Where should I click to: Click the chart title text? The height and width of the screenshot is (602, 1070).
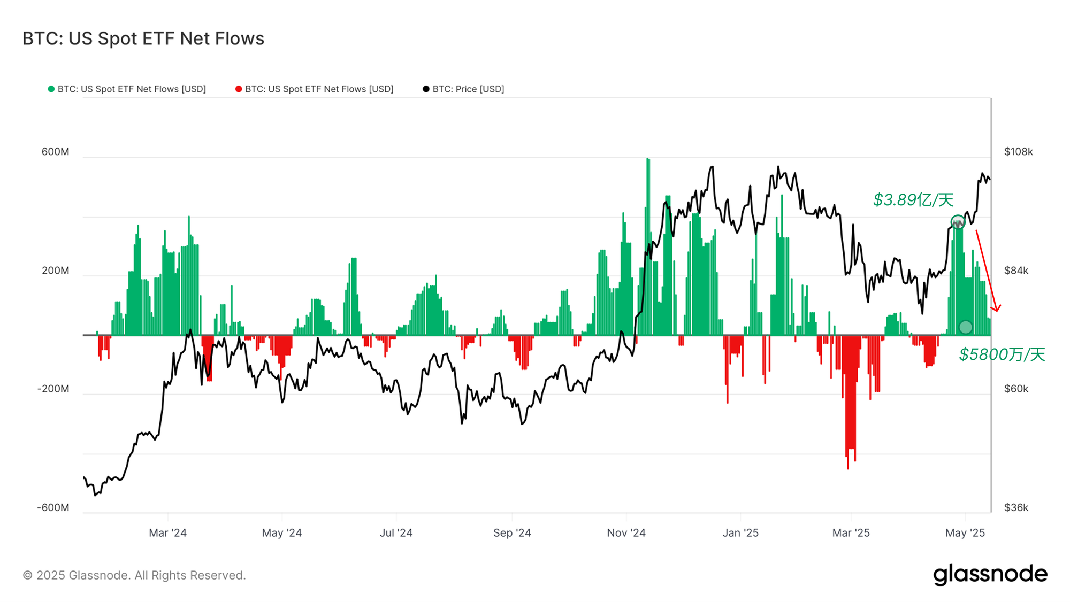143,38
